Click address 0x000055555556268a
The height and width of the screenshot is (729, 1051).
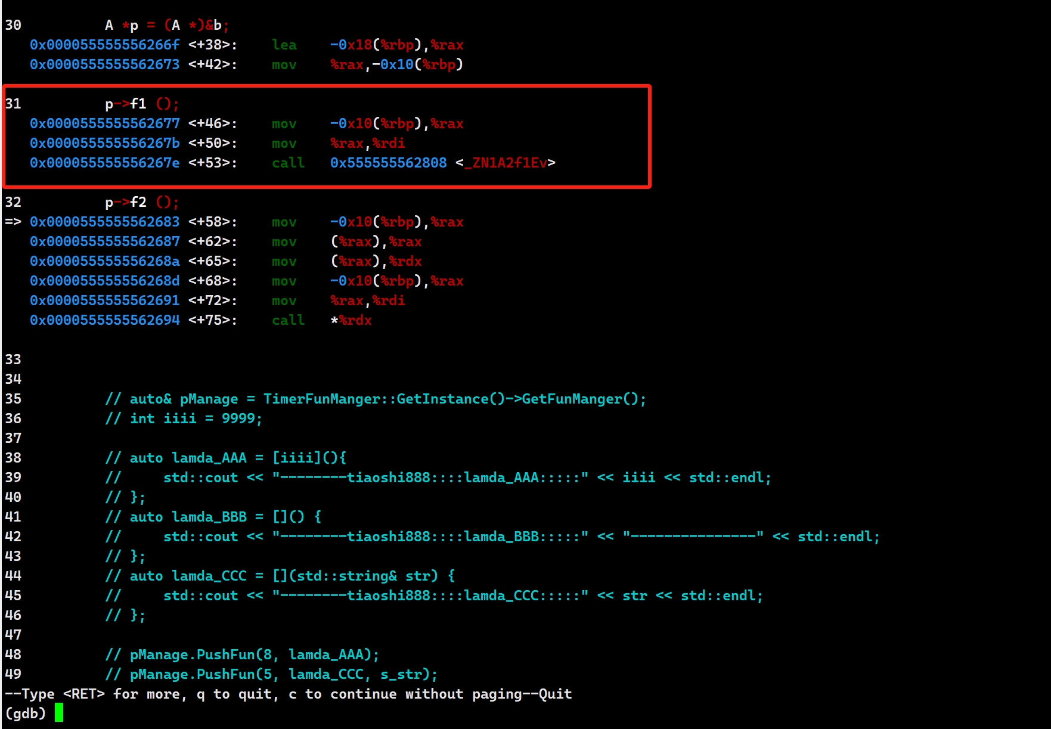pos(104,261)
